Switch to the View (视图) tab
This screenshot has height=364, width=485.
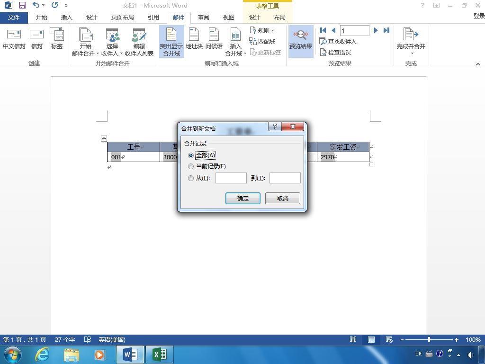point(229,18)
